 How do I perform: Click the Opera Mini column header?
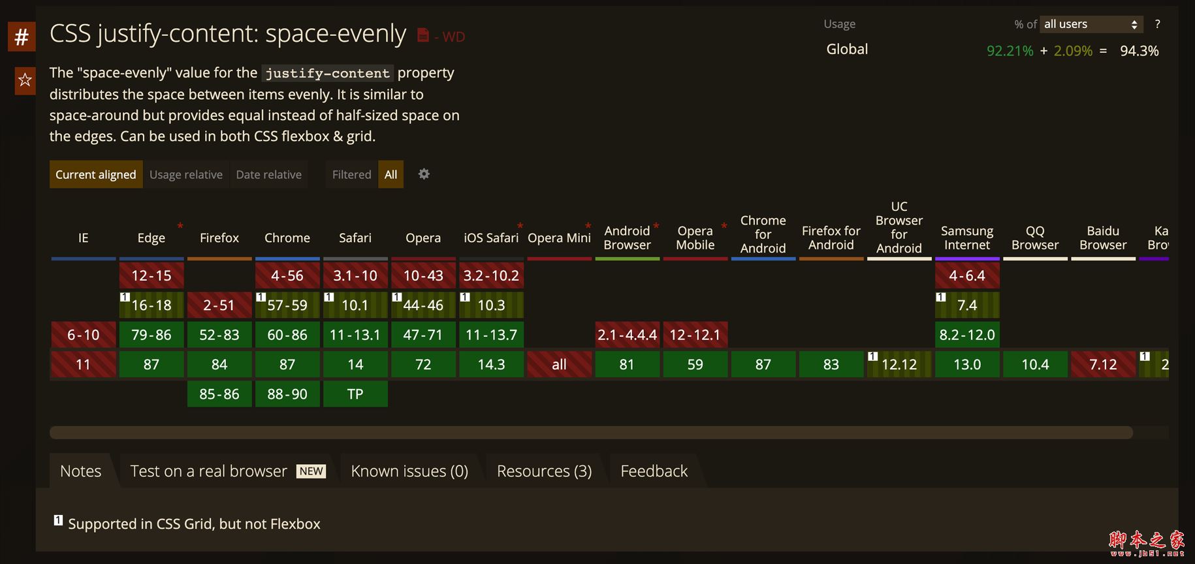[x=559, y=238]
